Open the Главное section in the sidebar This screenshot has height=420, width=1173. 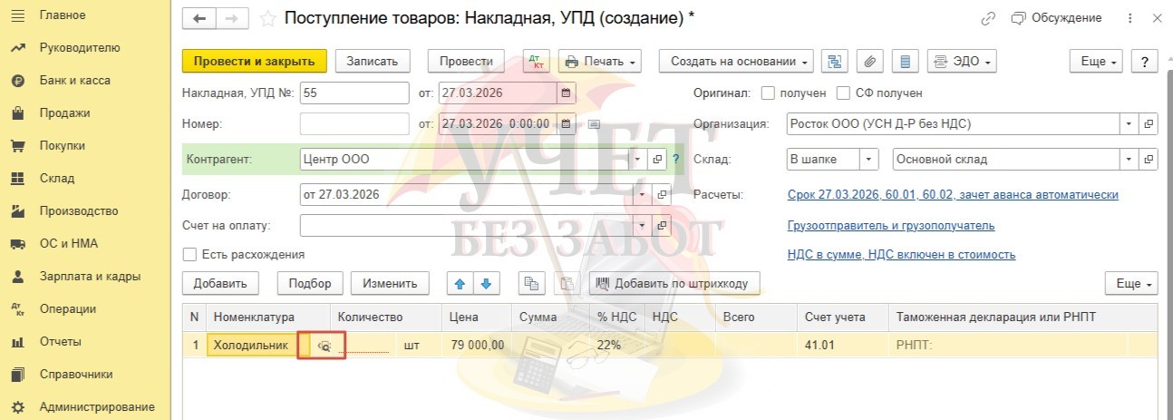(62, 15)
